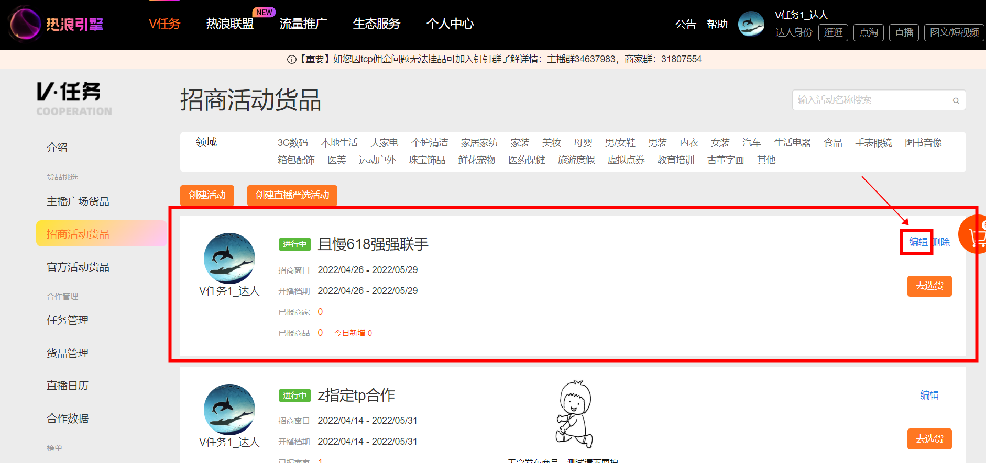Edit the z指定tp合作 activity
The image size is (986, 463).
(x=929, y=395)
